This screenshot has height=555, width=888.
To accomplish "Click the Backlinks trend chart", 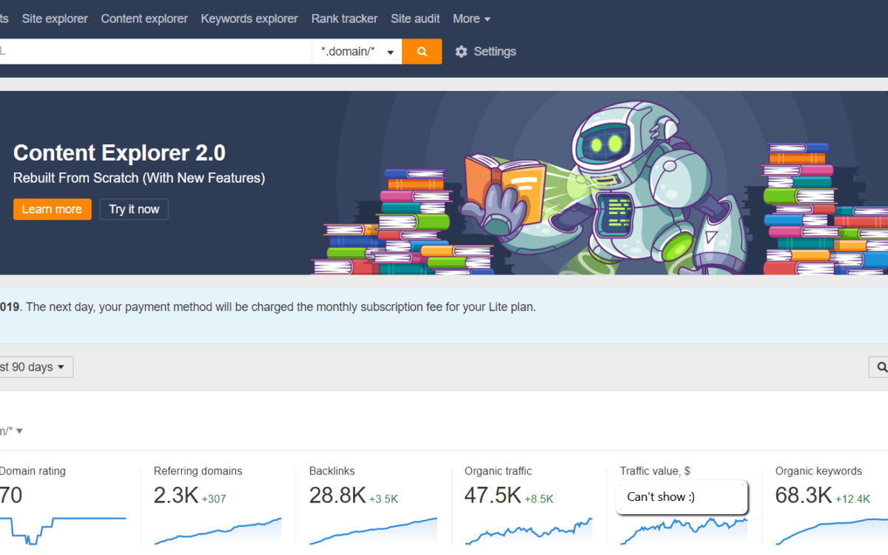I will 373,531.
